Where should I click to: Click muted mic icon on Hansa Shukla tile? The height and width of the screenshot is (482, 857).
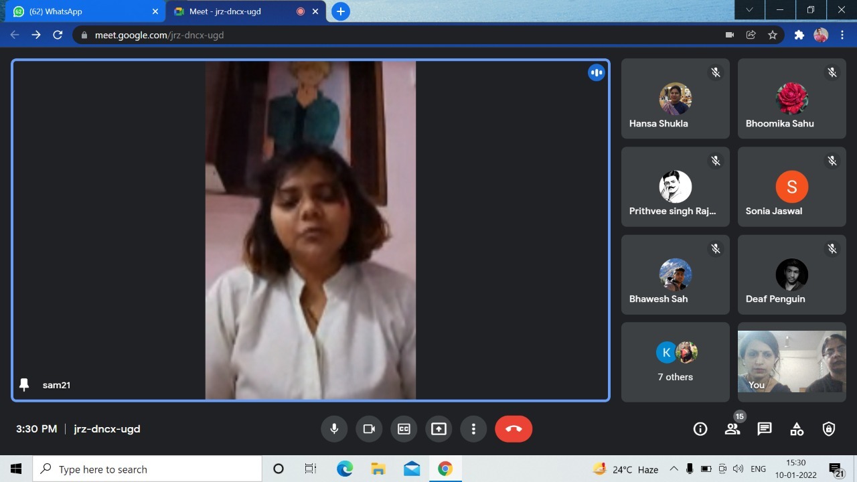tap(716, 72)
